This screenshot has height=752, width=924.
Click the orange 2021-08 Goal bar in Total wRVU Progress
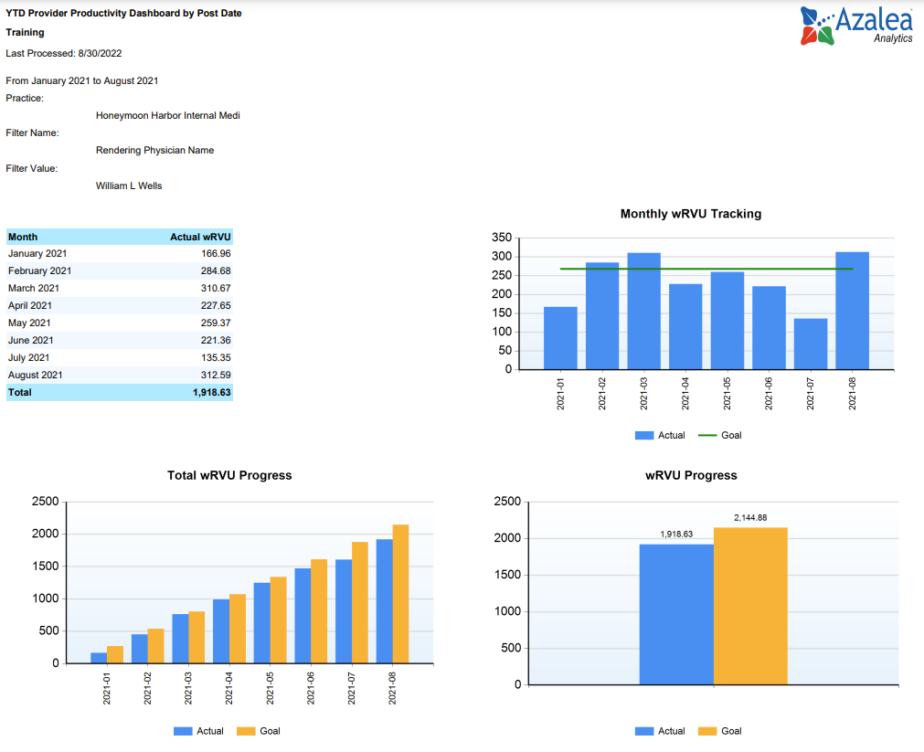point(400,594)
